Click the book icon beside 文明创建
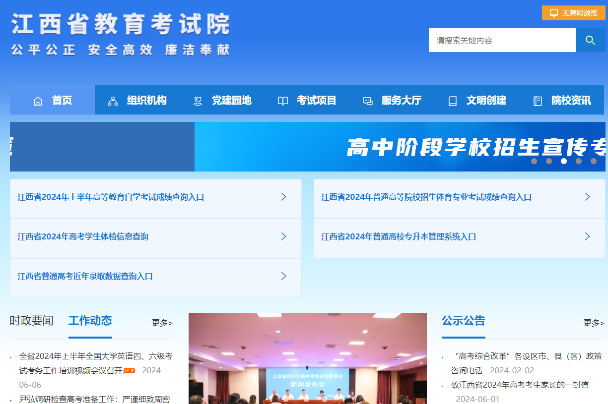 [x=452, y=101]
